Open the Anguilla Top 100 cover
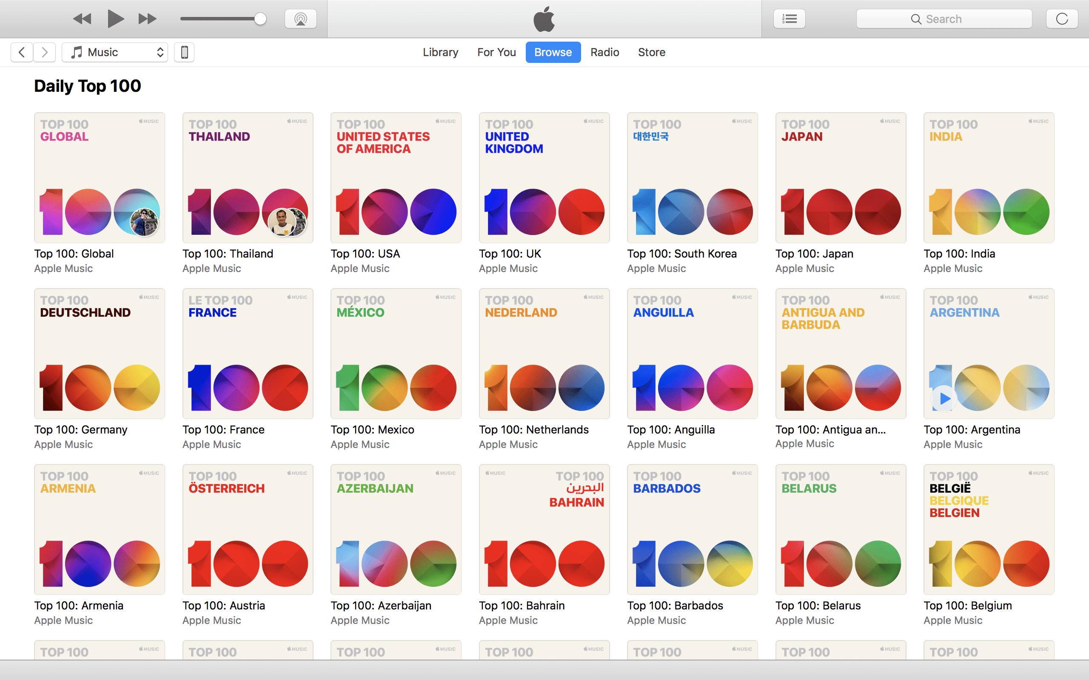The width and height of the screenshot is (1089, 680). [693, 354]
